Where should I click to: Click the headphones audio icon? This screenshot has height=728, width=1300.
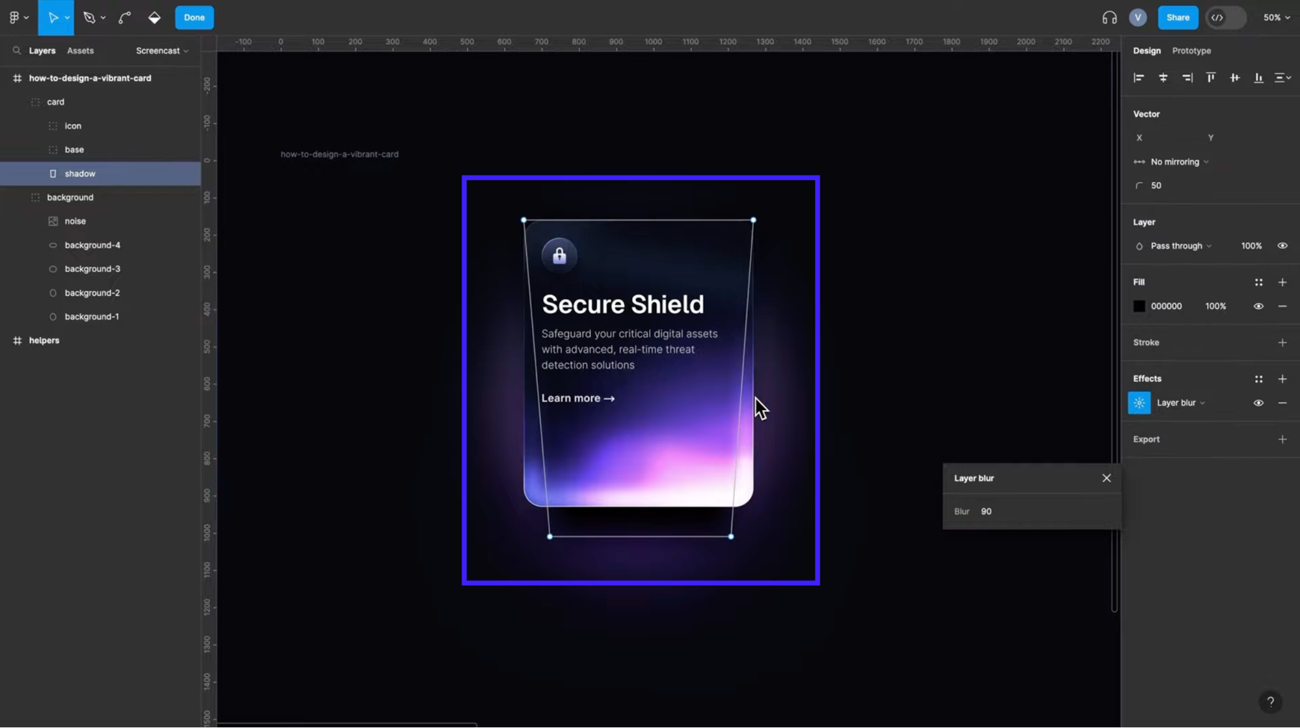(x=1109, y=18)
